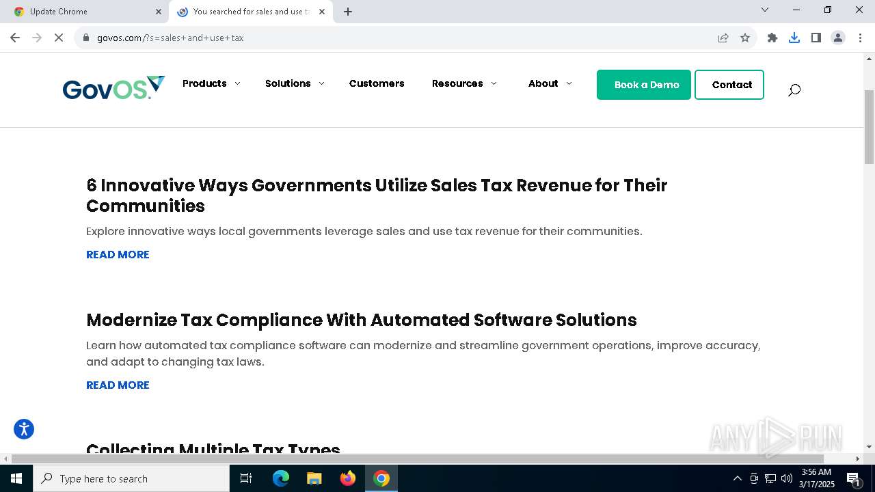The image size is (875, 492).
Task: Open the taskbar clock and date
Action: [x=817, y=478]
